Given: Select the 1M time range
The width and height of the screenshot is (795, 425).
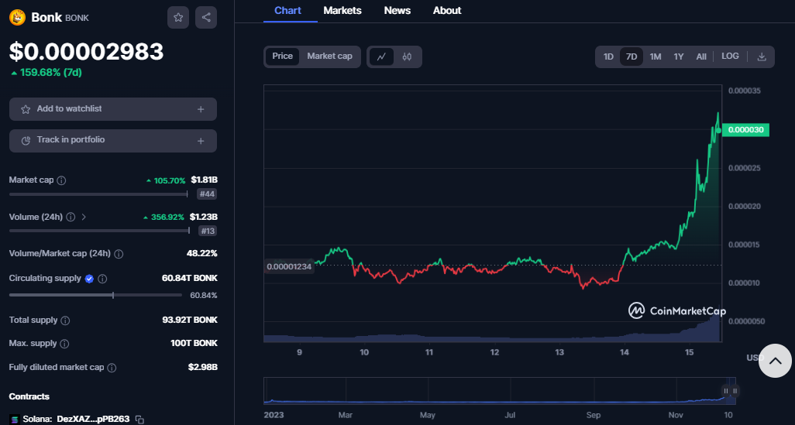Looking at the screenshot, I should (x=656, y=57).
